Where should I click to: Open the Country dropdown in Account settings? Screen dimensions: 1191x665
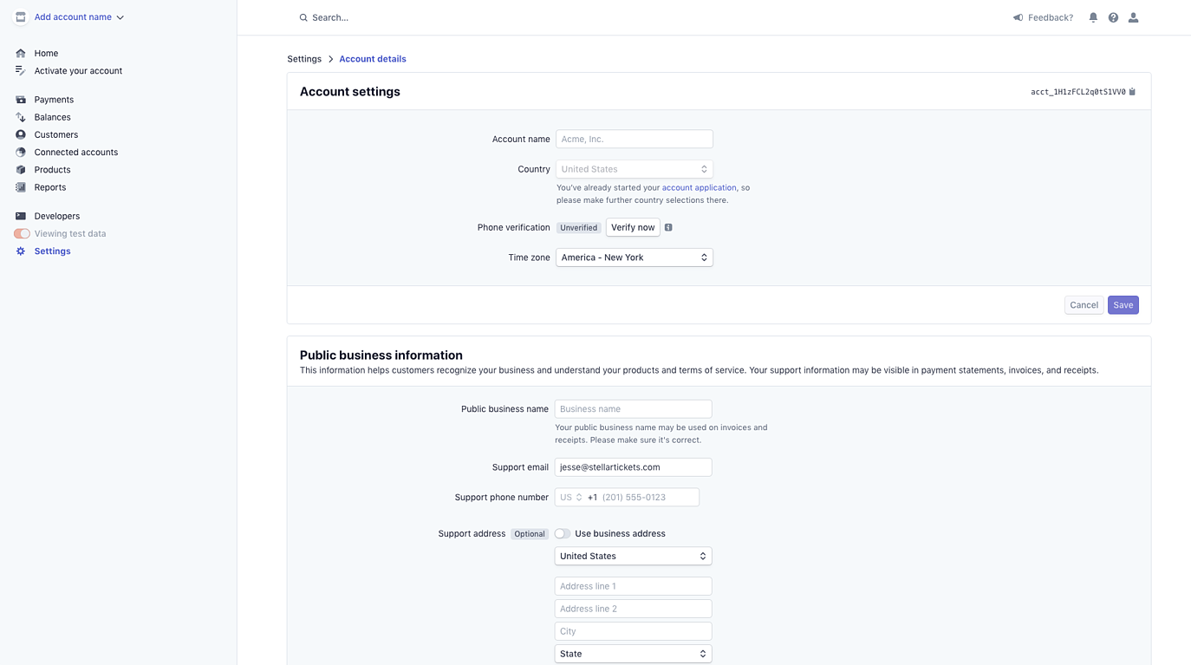click(635, 169)
